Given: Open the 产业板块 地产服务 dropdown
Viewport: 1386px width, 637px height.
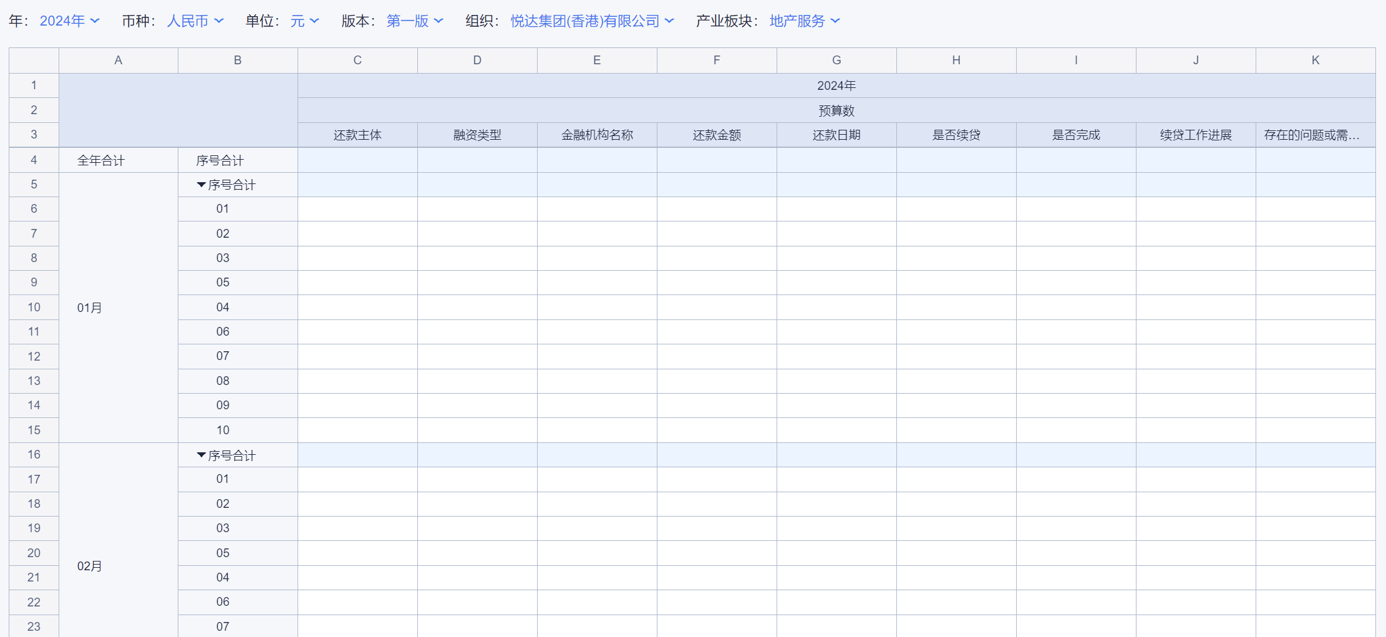Looking at the screenshot, I should tap(805, 21).
